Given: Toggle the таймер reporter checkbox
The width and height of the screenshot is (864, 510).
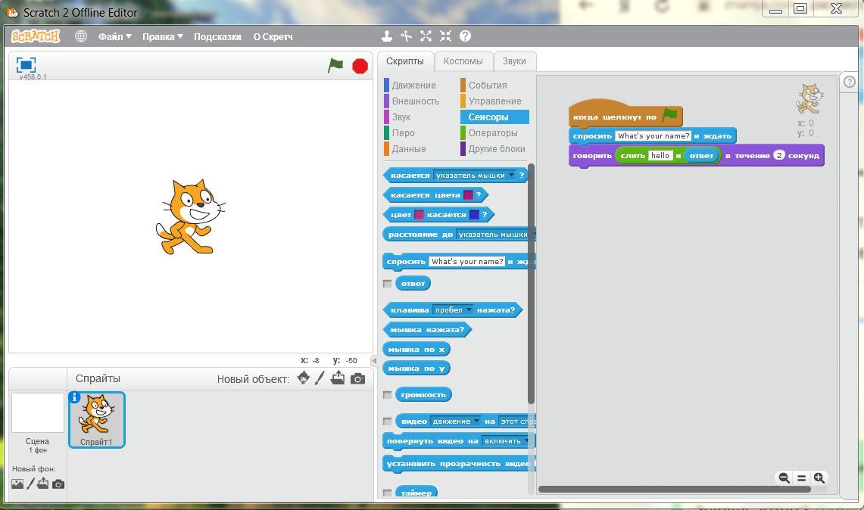Looking at the screenshot, I should click(x=388, y=493).
